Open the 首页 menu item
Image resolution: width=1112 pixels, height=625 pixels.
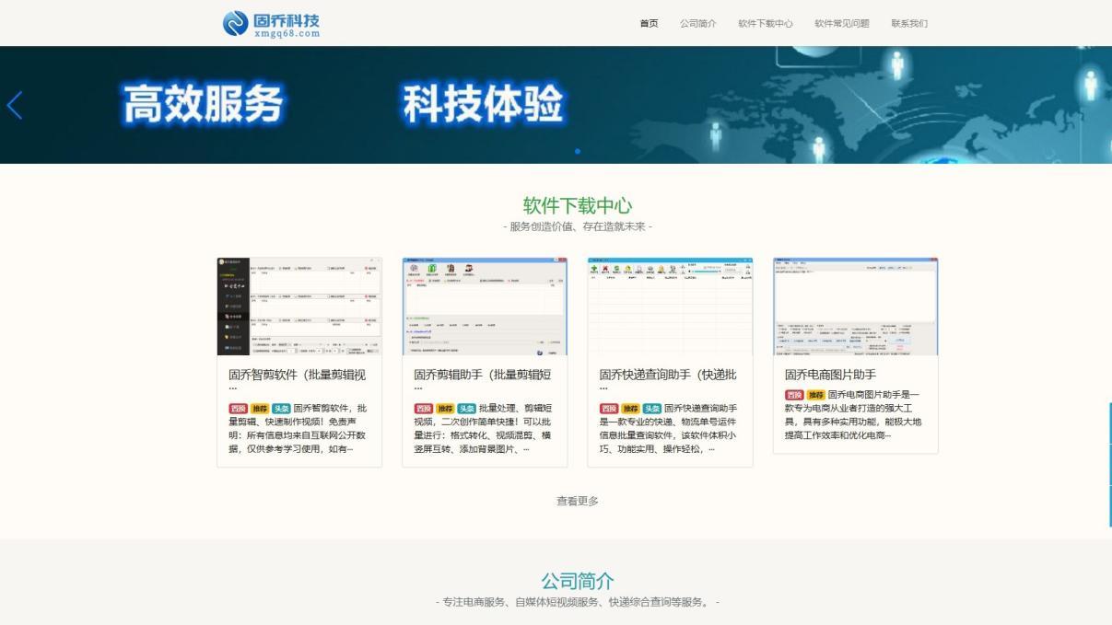648,23
